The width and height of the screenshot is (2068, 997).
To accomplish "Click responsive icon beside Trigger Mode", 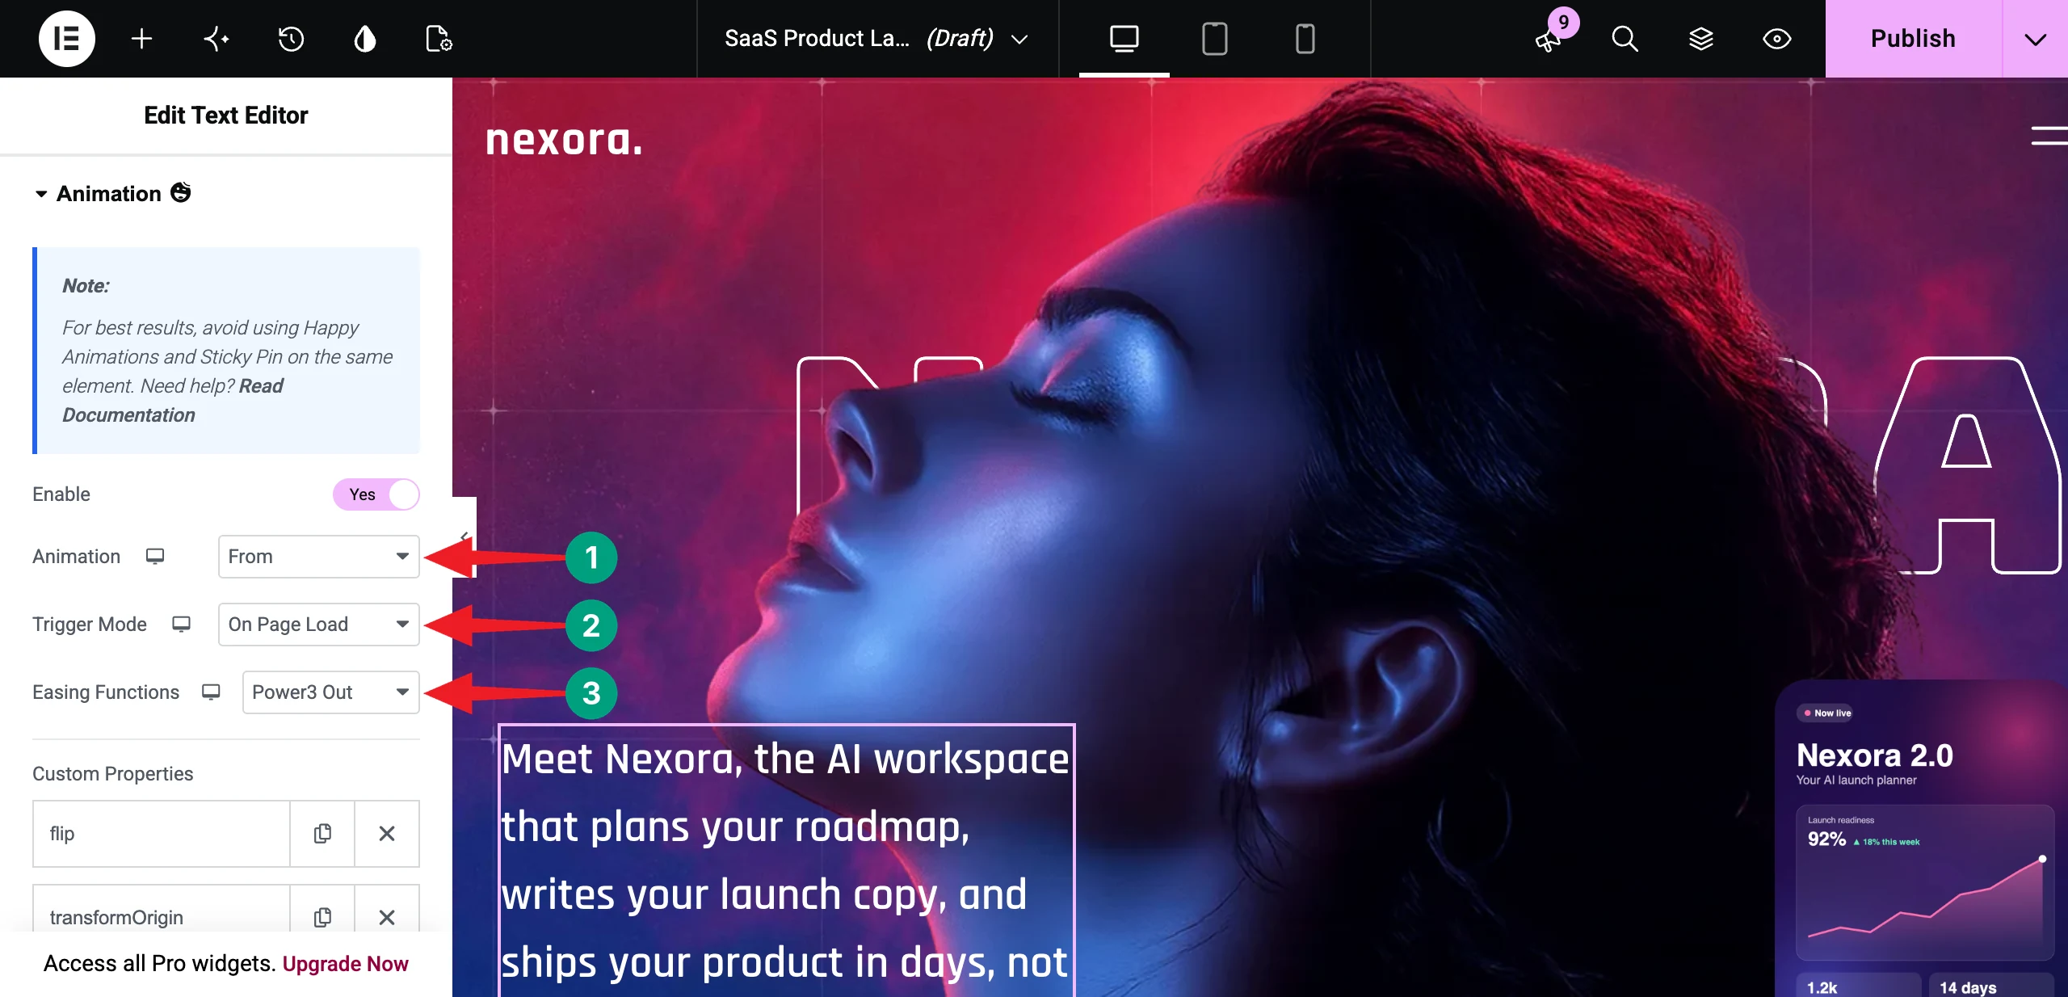I will tap(181, 624).
